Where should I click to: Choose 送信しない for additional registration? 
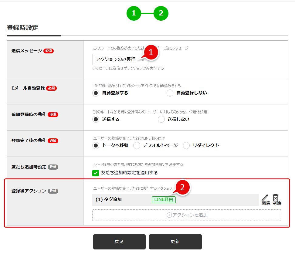[x=161, y=120]
